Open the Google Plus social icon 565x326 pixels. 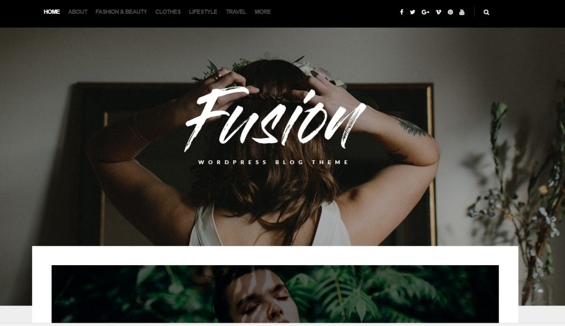pos(425,12)
